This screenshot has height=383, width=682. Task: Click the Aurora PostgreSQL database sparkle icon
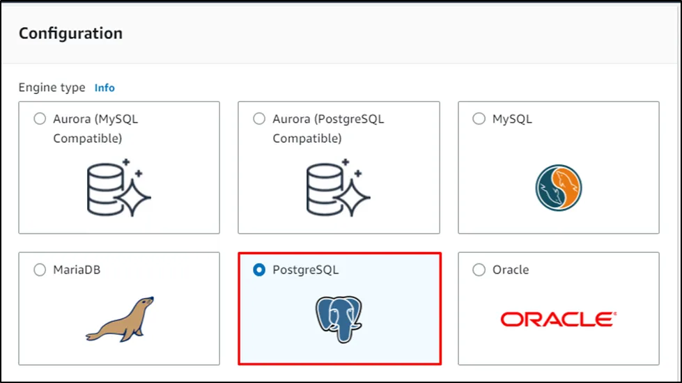point(339,188)
